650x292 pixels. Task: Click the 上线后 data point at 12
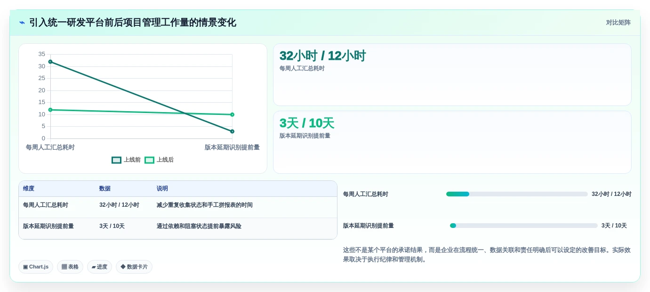pos(50,110)
